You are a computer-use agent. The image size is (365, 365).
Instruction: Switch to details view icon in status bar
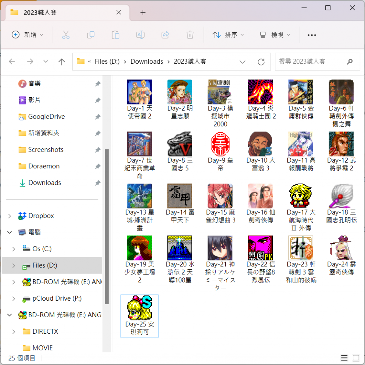click(344, 358)
